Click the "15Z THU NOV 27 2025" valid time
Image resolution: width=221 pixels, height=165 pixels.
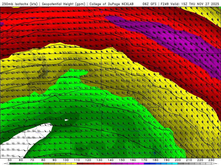[x=200, y=4]
